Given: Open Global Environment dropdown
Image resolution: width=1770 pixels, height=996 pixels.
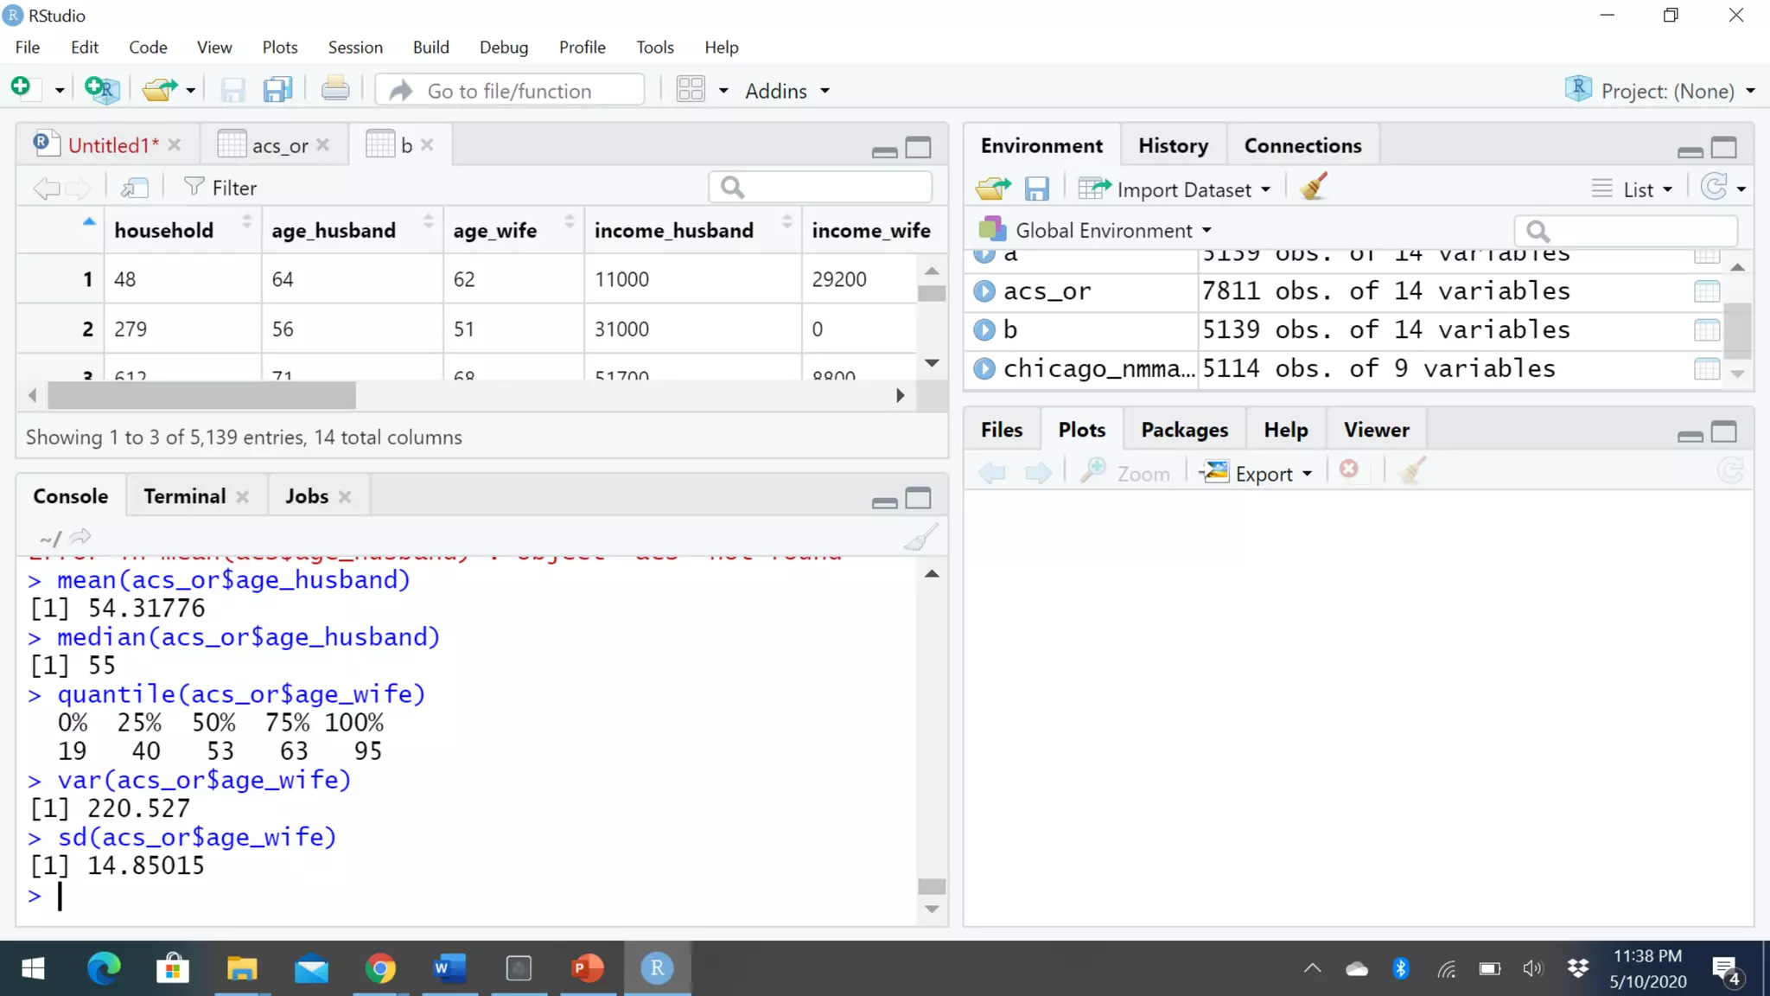Looking at the screenshot, I should (1095, 231).
